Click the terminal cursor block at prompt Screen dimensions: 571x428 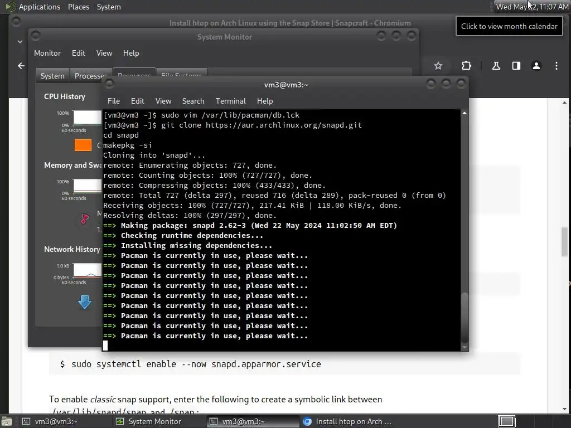(105, 346)
